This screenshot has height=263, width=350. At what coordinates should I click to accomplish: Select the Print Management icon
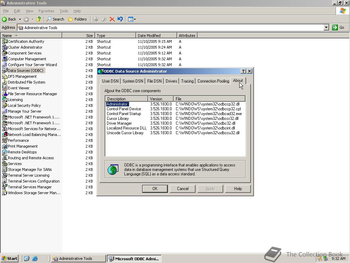click(x=5, y=146)
